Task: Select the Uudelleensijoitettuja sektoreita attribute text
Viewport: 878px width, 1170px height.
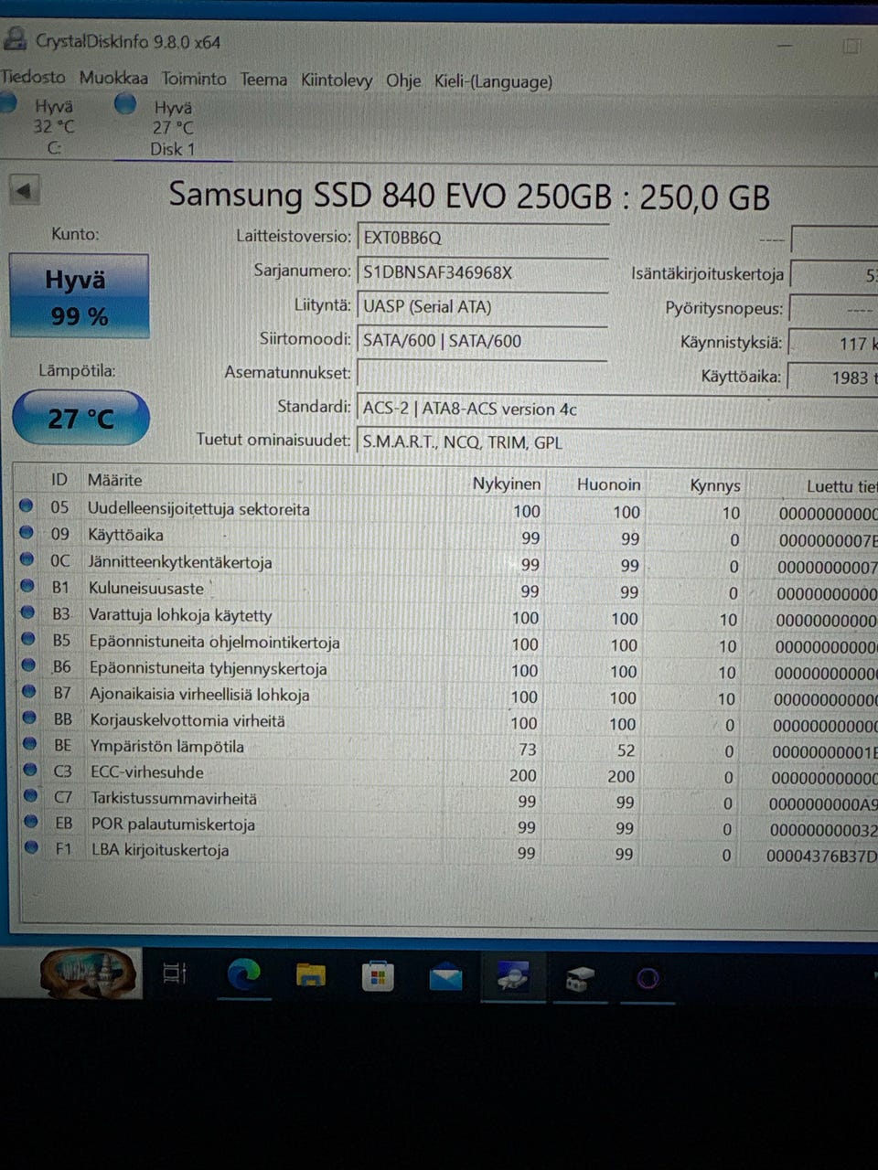Action: (x=198, y=509)
